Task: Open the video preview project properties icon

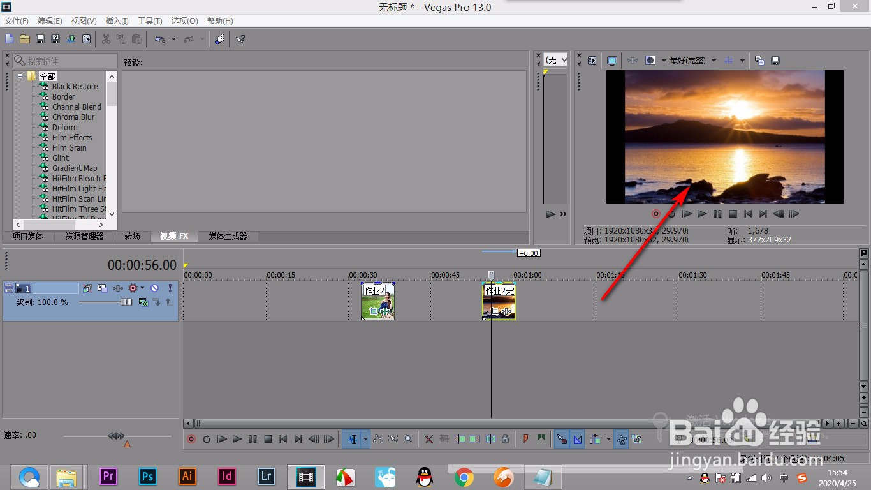Action: (x=592, y=61)
